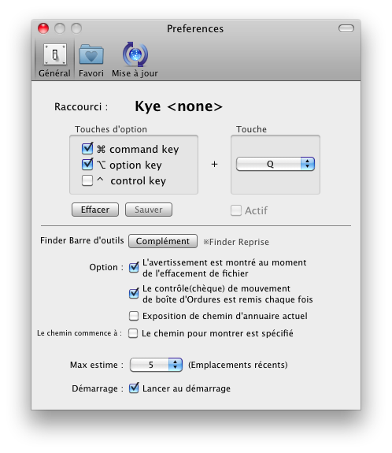Disable the file deletion warning option
Viewport: 392px width, 453px height.
134,267
